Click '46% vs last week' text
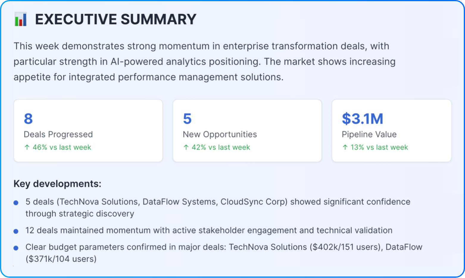The width and height of the screenshot is (465, 278). pos(62,147)
